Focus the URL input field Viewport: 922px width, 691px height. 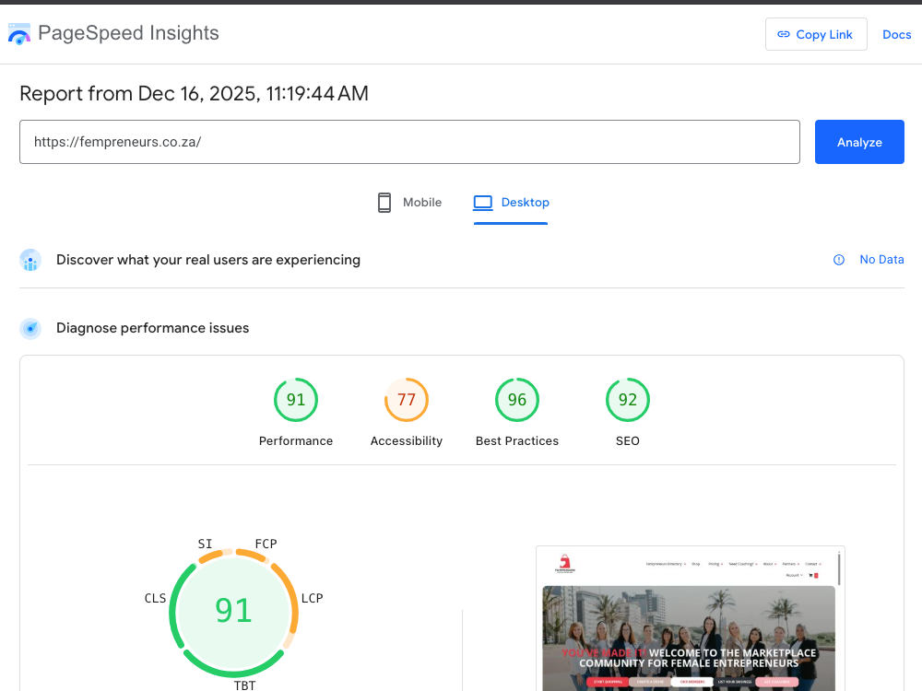tap(409, 142)
